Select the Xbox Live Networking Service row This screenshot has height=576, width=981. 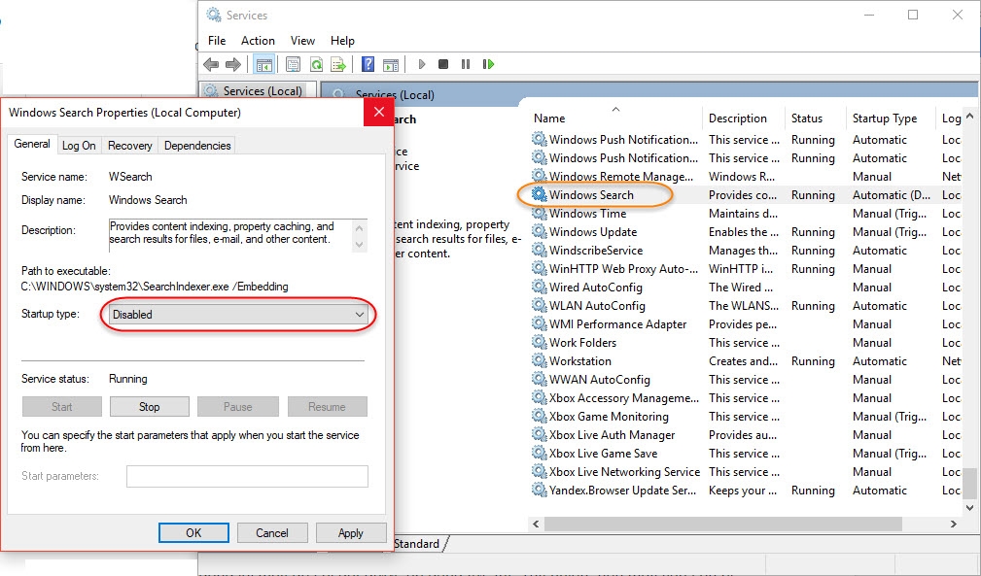[745, 471]
